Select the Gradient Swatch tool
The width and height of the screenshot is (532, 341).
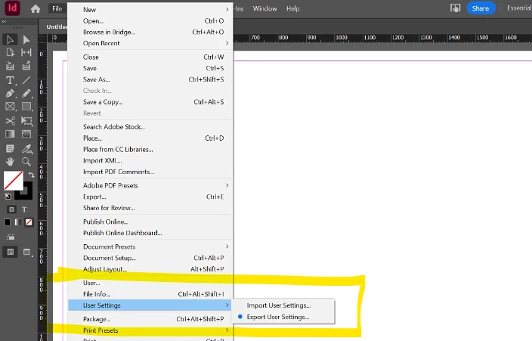click(10, 134)
